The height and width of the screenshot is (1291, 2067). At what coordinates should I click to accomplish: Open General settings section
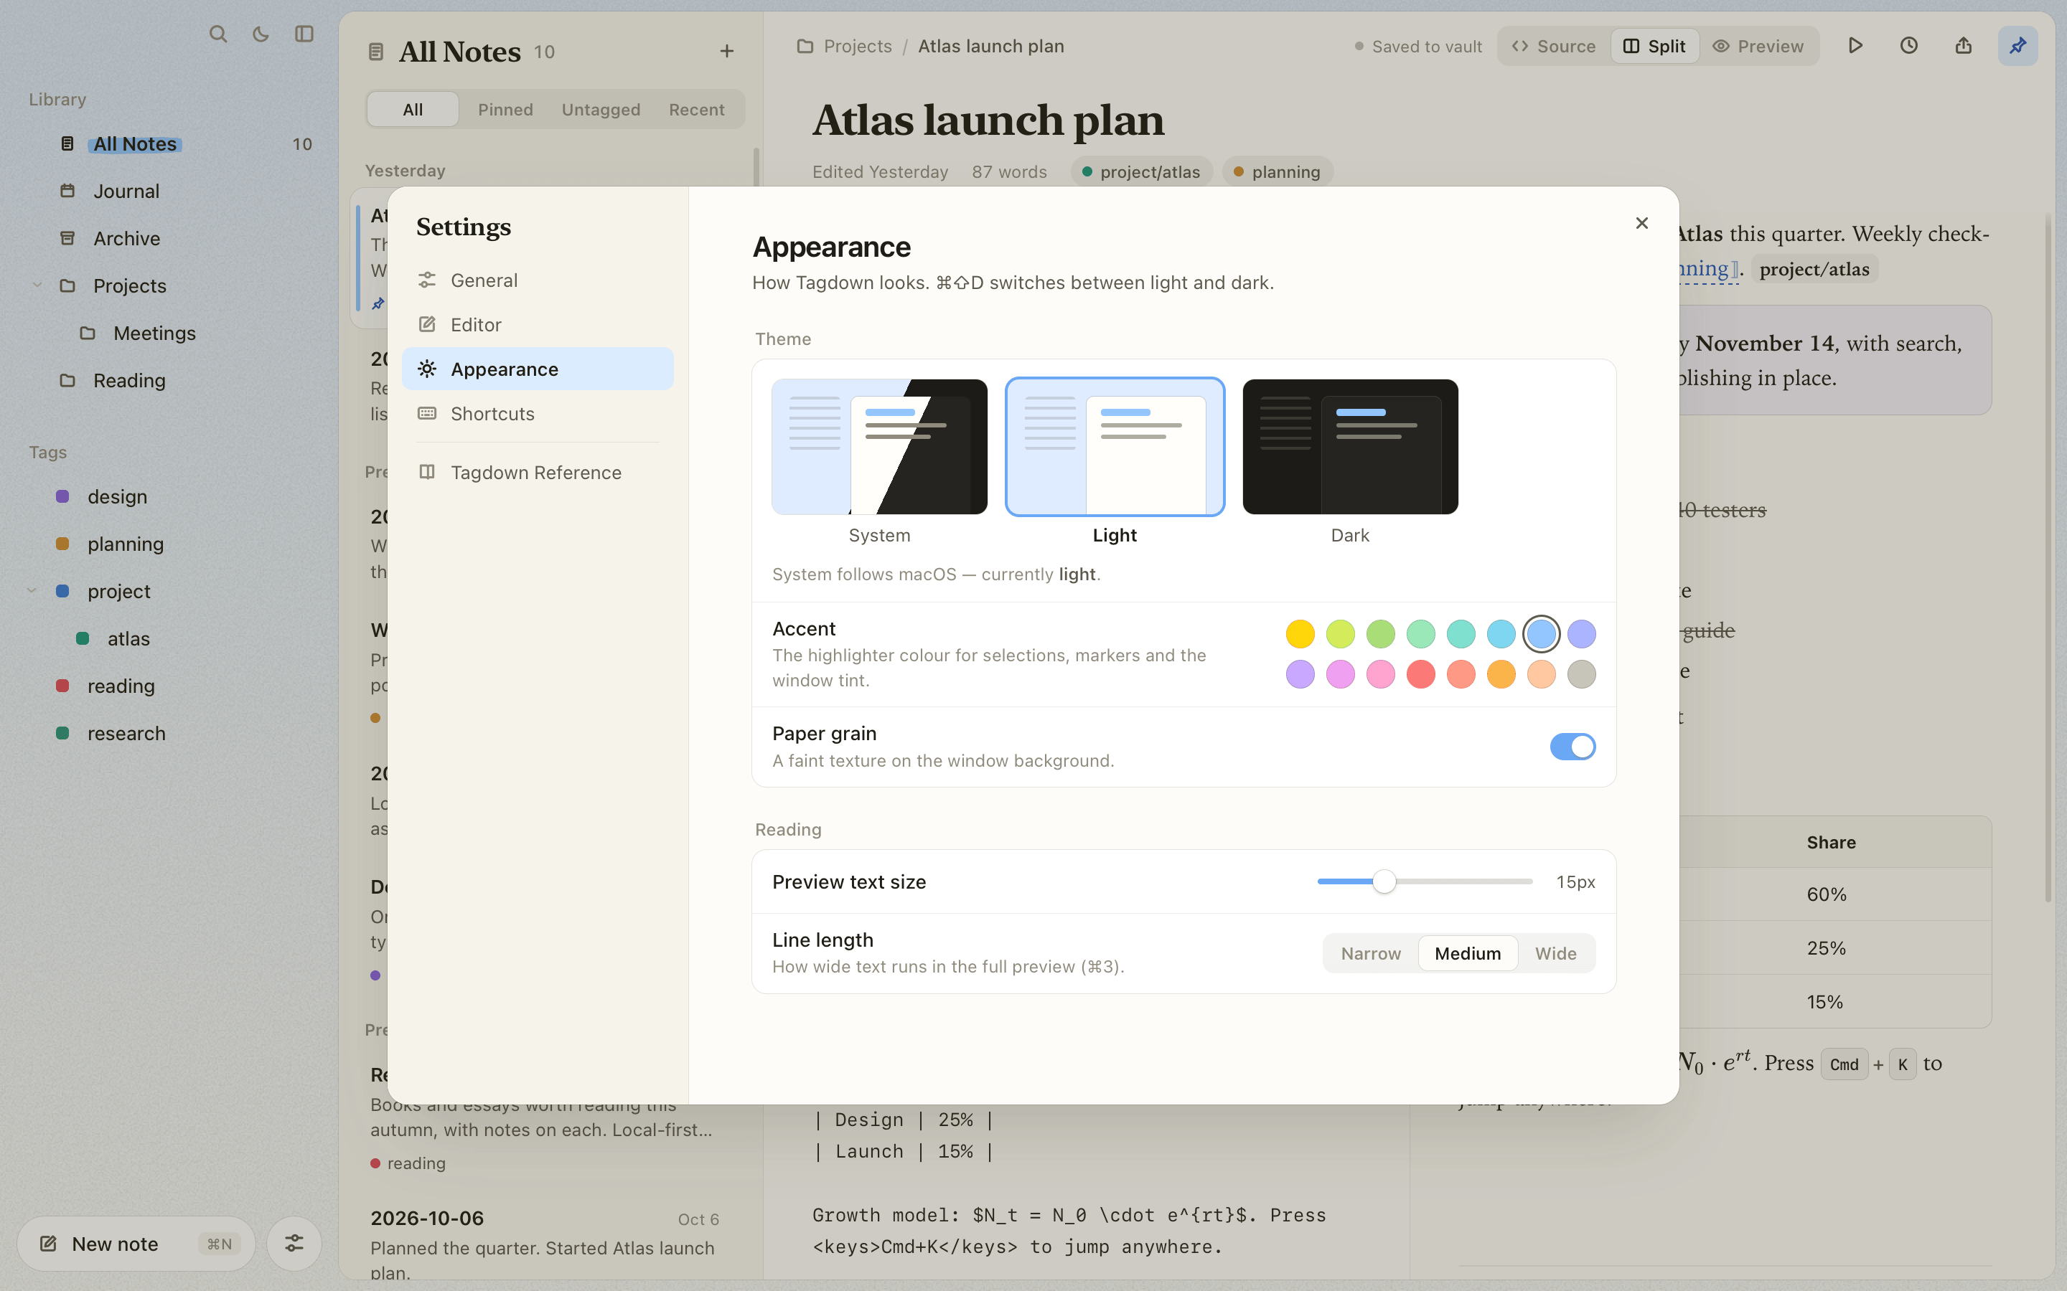pos(538,280)
